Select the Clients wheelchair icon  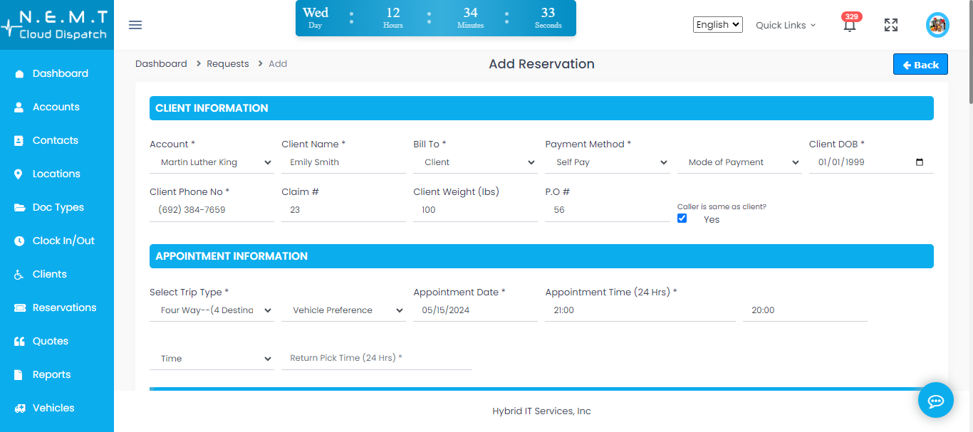[18, 274]
